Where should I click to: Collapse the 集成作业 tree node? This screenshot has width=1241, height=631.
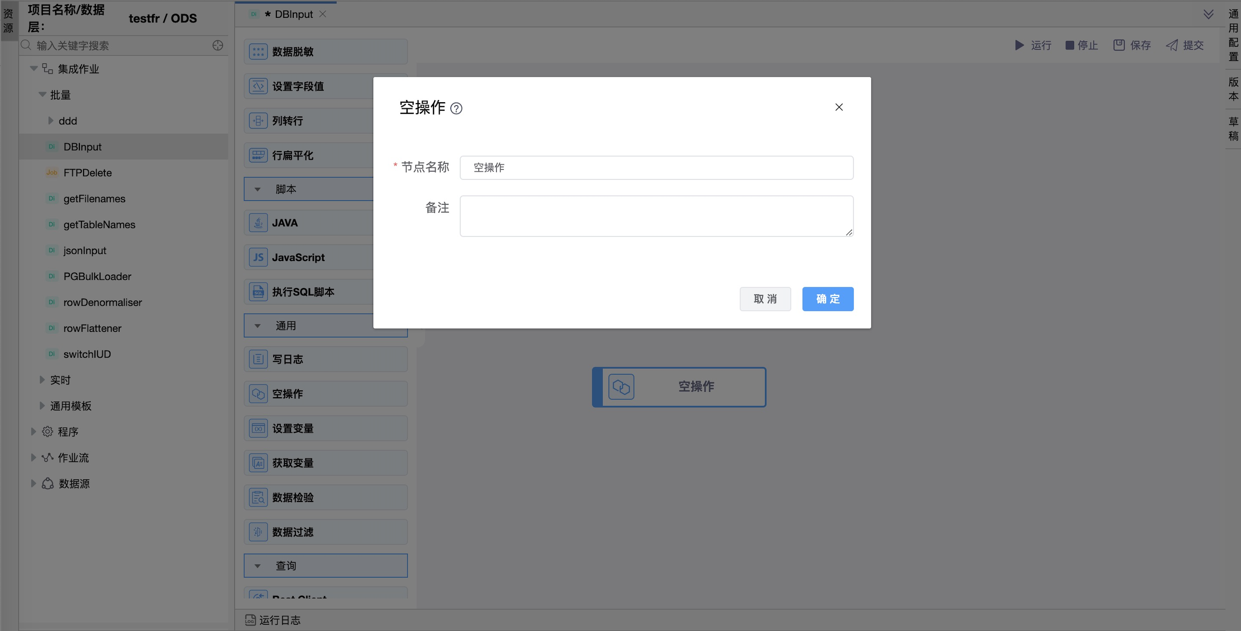point(34,69)
